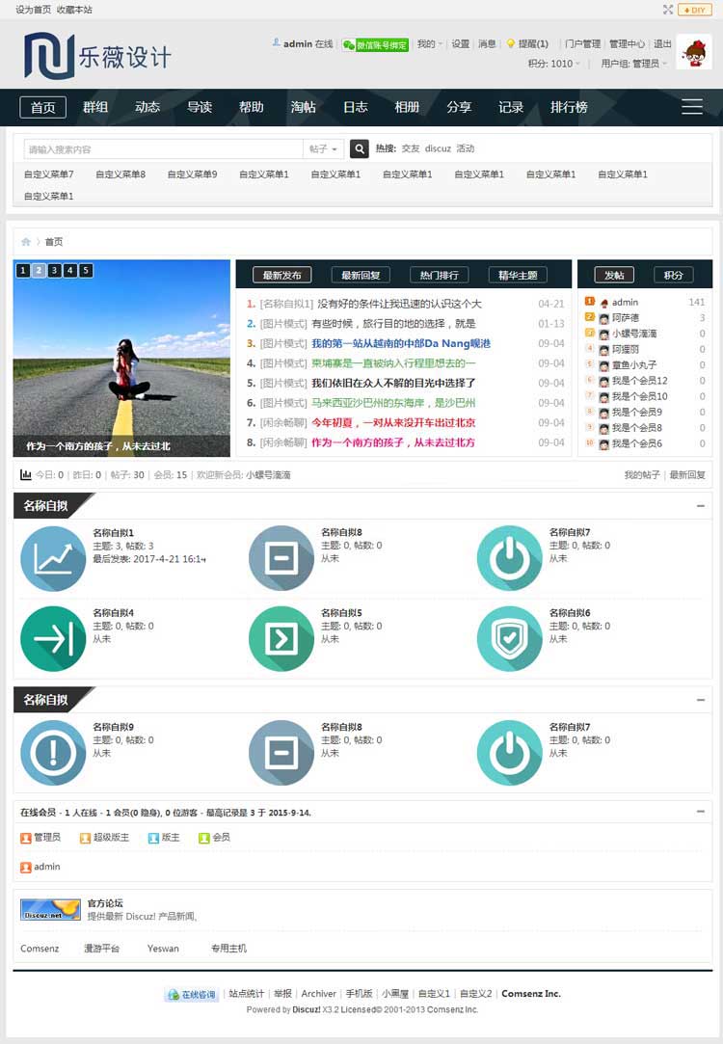This screenshot has width=723, height=1044.
Task: Open the 名称自拟6 shield check icon
Action: (510, 639)
